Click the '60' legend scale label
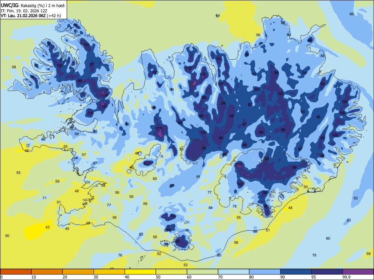374x280 pixels. click(x=189, y=277)
